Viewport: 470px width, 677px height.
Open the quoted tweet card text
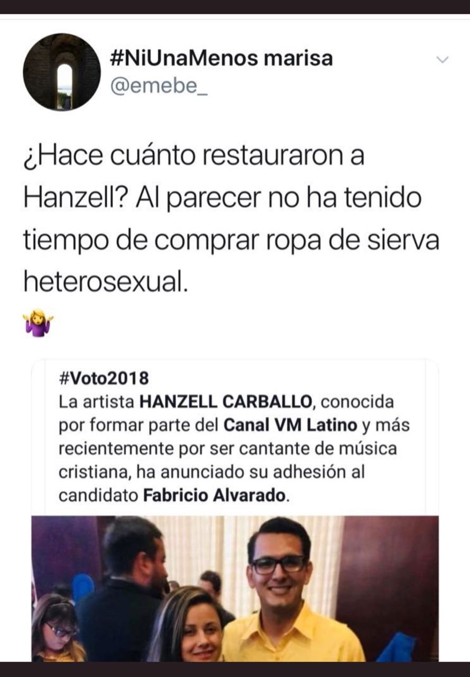click(x=235, y=437)
